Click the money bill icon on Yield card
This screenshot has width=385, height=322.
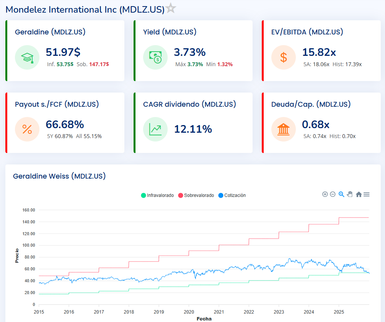[155, 57]
